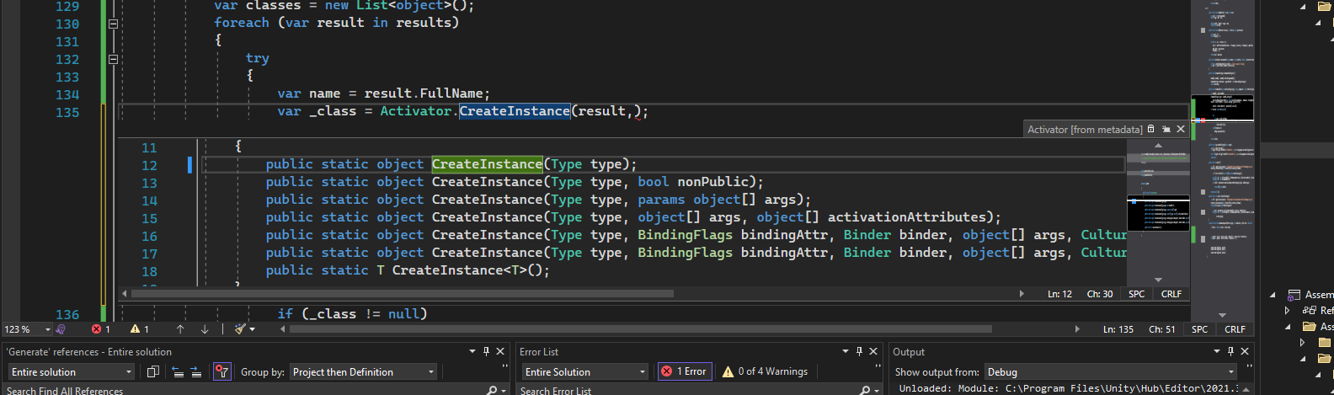Viewport: 1334px width, 395px height.
Task: Open the 123 % zoom level dropdown
Action: tap(48, 329)
